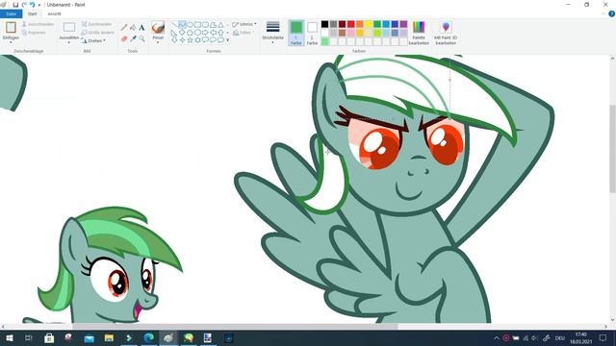Open the Füllen fill dropdown
Screen dimensions: 616x346
(x=244, y=33)
